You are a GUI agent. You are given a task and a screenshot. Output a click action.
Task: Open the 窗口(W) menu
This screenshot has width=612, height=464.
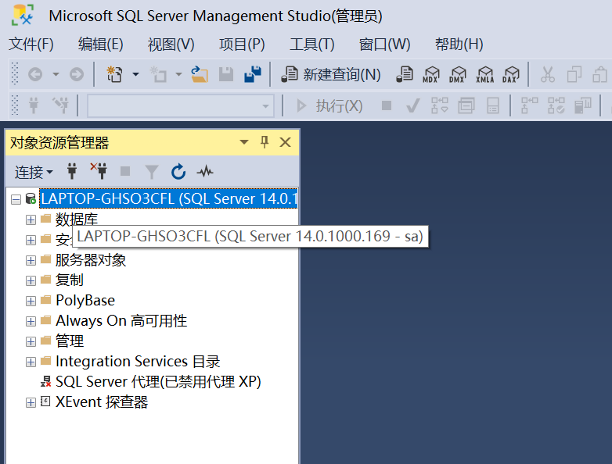pyautogui.click(x=384, y=44)
